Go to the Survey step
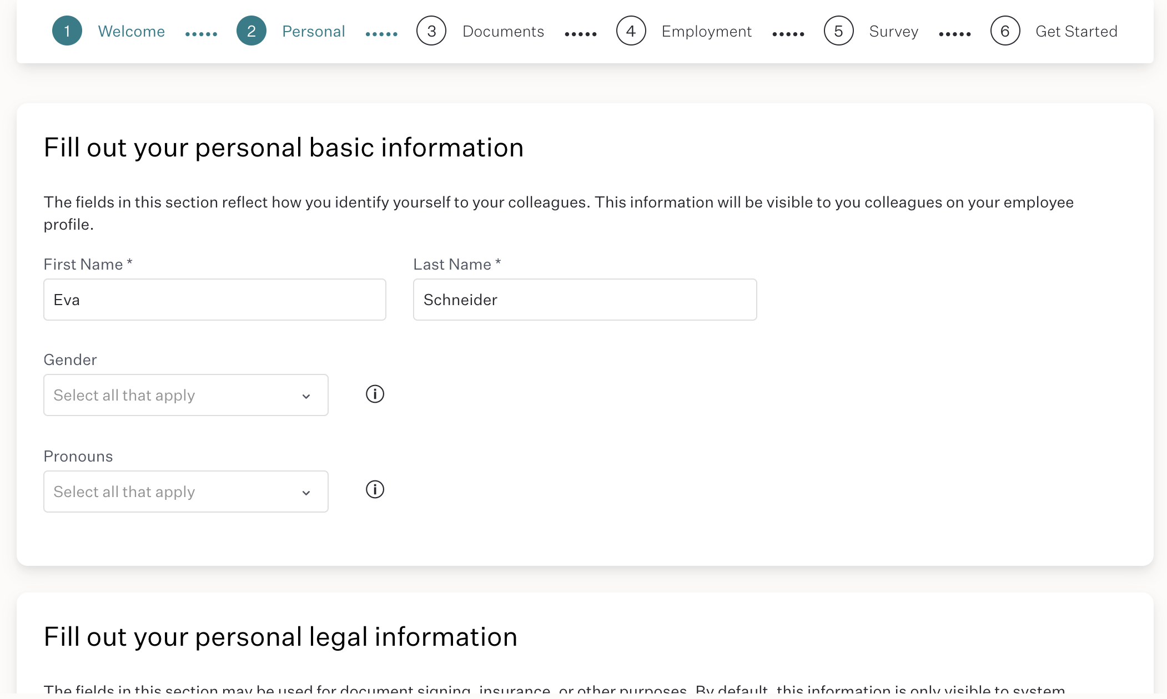The height and width of the screenshot is (699, 1167). (x=894, y=32)
